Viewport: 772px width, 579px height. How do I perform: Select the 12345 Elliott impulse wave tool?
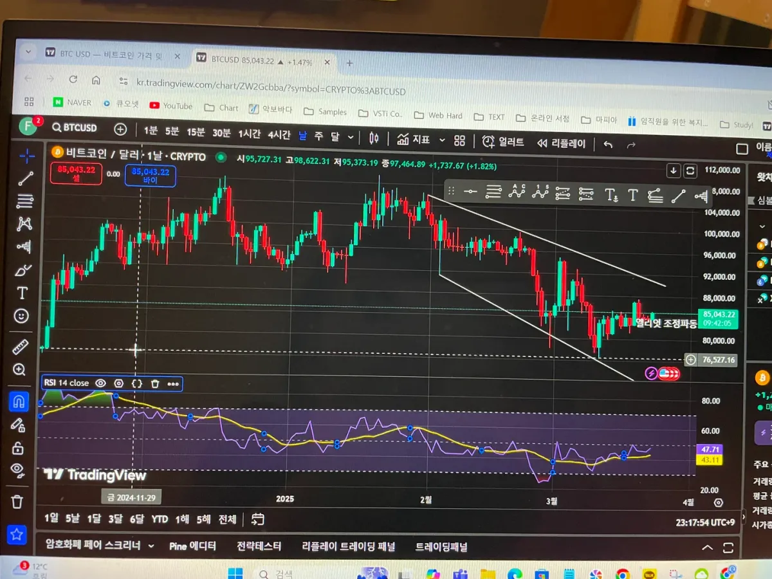coord(540,192)
